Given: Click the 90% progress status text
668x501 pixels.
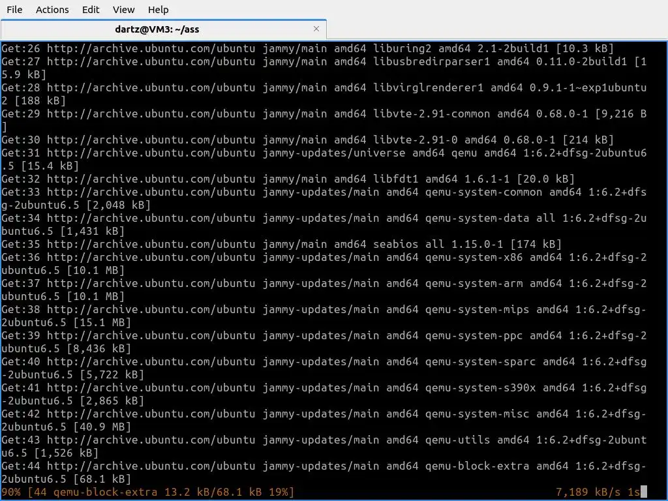Looking at the screenshot, I should coord(10,492).
